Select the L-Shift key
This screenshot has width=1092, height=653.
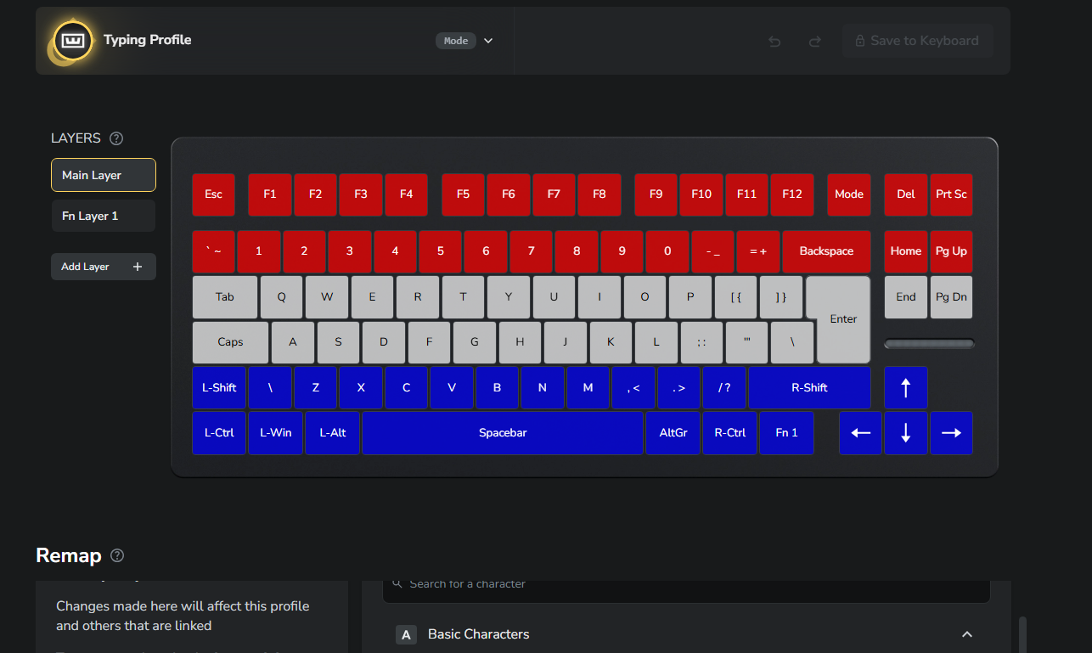(219, 387)
